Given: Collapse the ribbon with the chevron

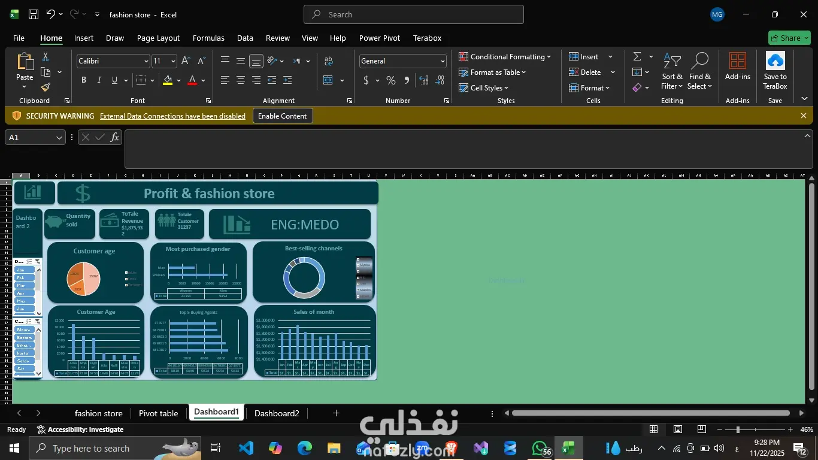Looking at the screenshot, I should click(x=804, y=99).
